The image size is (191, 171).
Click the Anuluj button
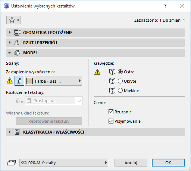(131, 163)
